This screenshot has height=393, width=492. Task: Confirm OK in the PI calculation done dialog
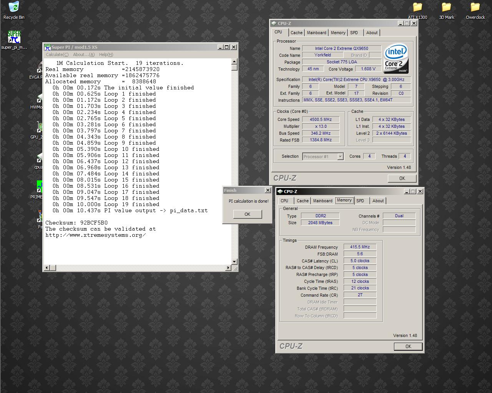(x=248, y=214)
